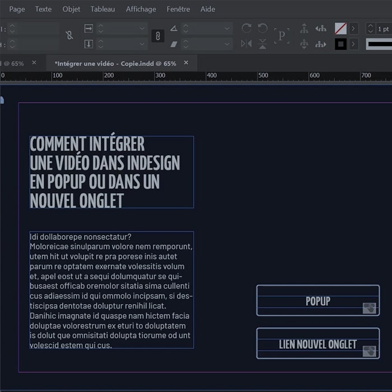Expand the stroke color options arrow
The height and width of the screenshot is (392, 392).
point(353,44)
